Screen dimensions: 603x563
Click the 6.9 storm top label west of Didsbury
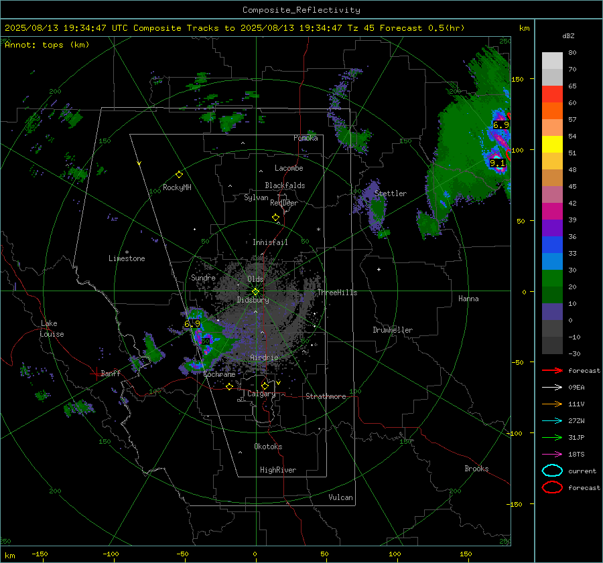[x=192, y=323]
